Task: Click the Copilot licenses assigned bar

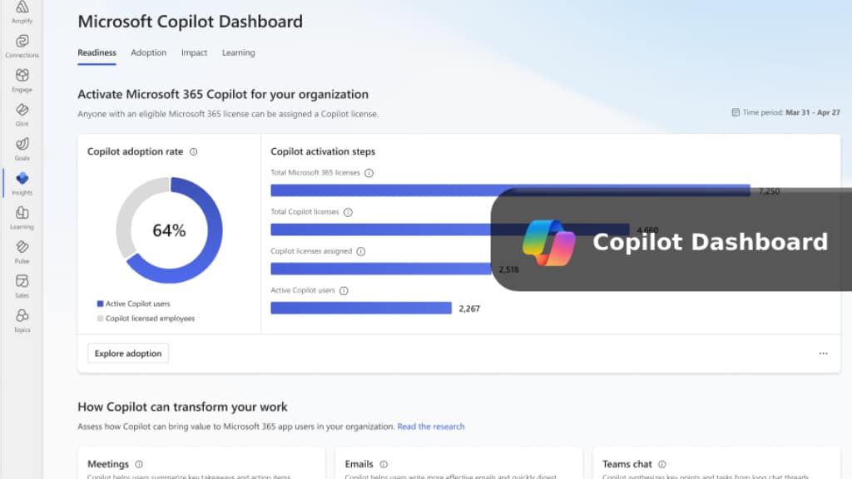Action: tap(380, 269)
